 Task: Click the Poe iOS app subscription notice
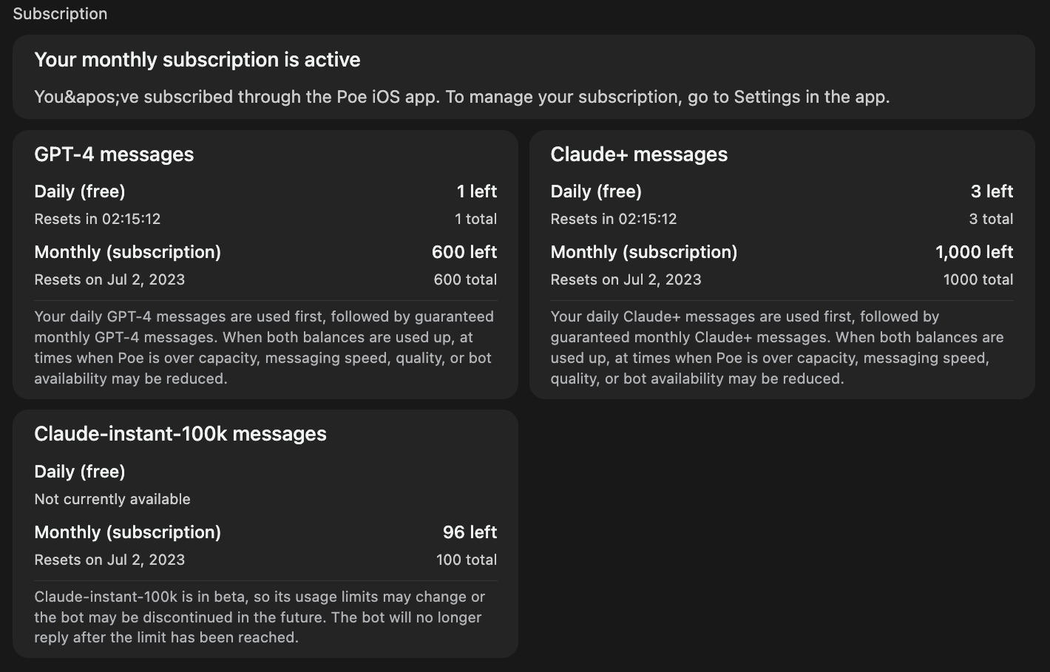pos(461,97)
